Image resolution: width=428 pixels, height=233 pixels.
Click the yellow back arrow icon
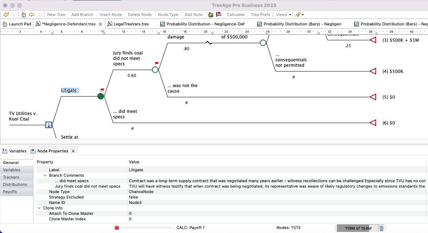coord(32,15)
